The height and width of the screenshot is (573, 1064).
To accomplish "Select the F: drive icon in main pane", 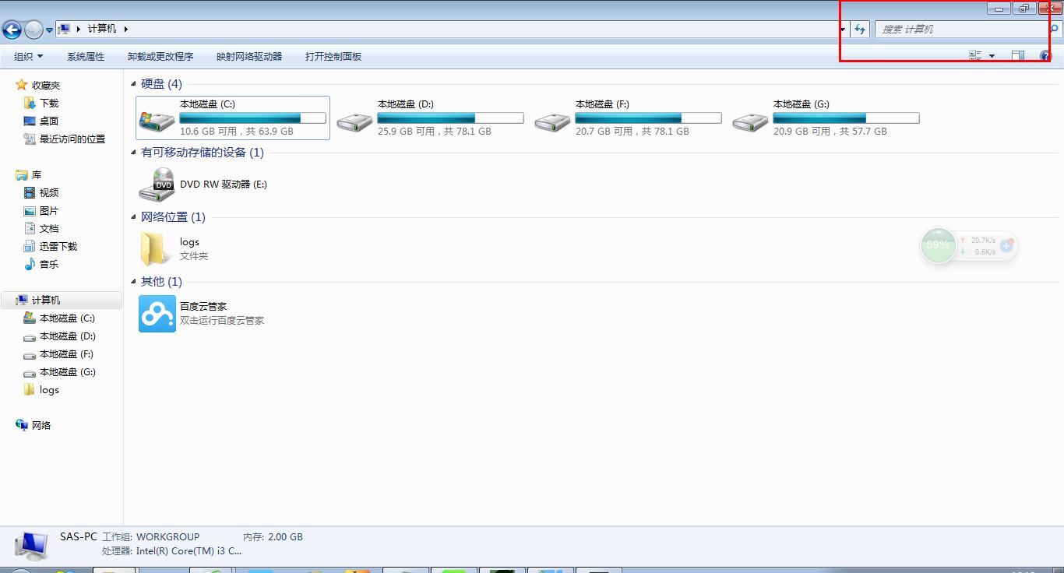I will point(552,121).
